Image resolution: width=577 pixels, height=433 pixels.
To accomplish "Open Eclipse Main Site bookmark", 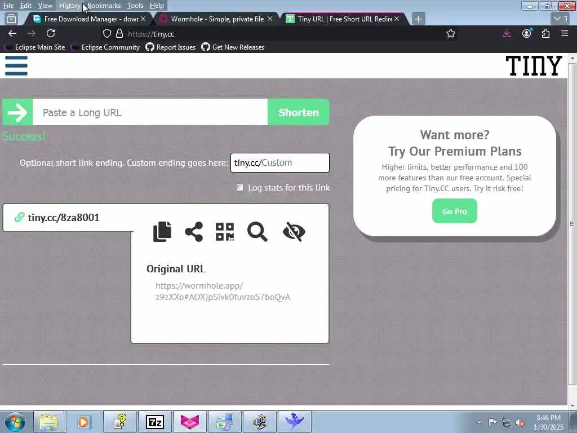I will coord(35,47).
